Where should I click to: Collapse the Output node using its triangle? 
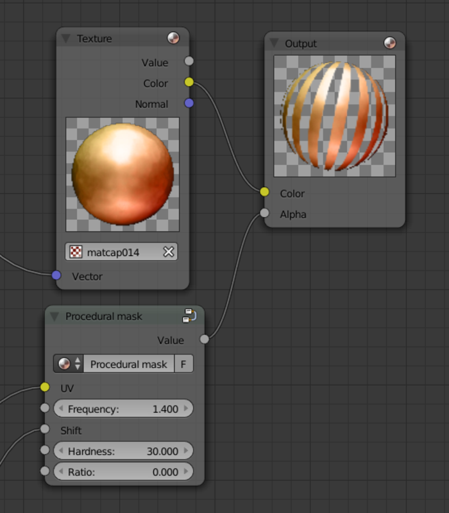[274, 43]
